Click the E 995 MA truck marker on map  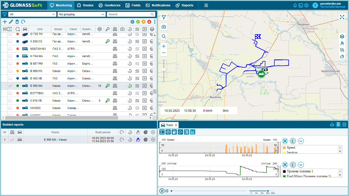click(x=261, y=74)
